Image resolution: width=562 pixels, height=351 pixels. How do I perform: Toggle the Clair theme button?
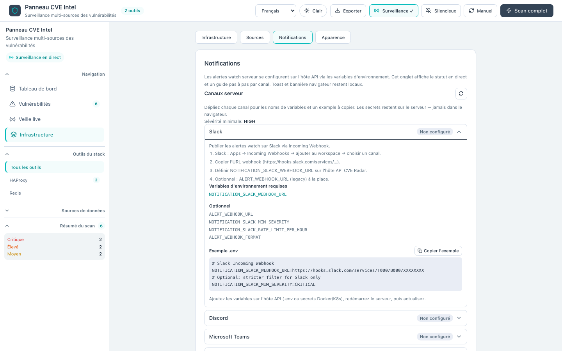(313, 11)
